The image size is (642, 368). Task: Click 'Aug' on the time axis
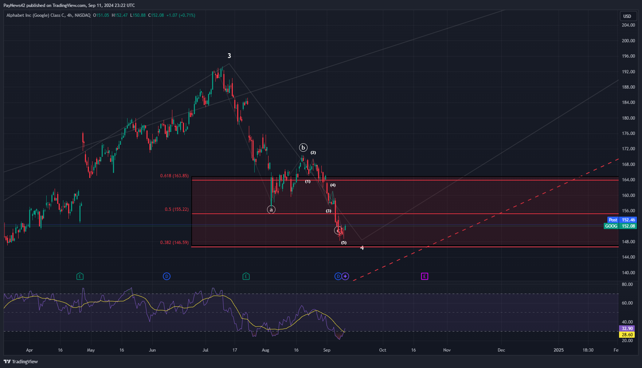(x=266, y=350)
